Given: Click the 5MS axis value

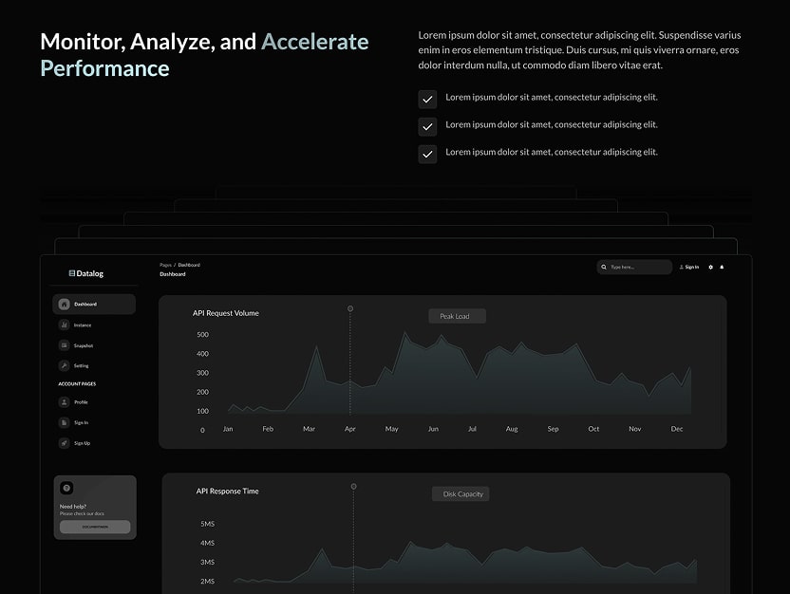Looking at the screenshot, I should [x=208, y=524].
